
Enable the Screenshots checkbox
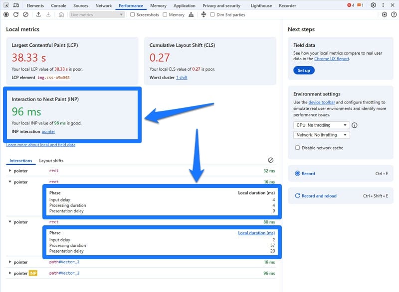point(132,15)
